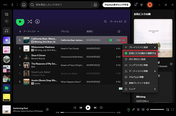This screenshot has width=176, height=116.
Task: Sort by 追加日 column header
Action: [x=89, y=31]
